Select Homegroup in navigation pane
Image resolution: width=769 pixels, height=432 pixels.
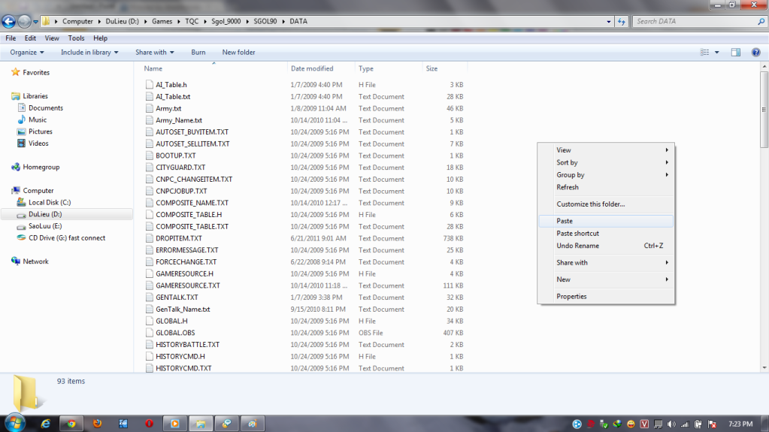(x=41, y=168)
